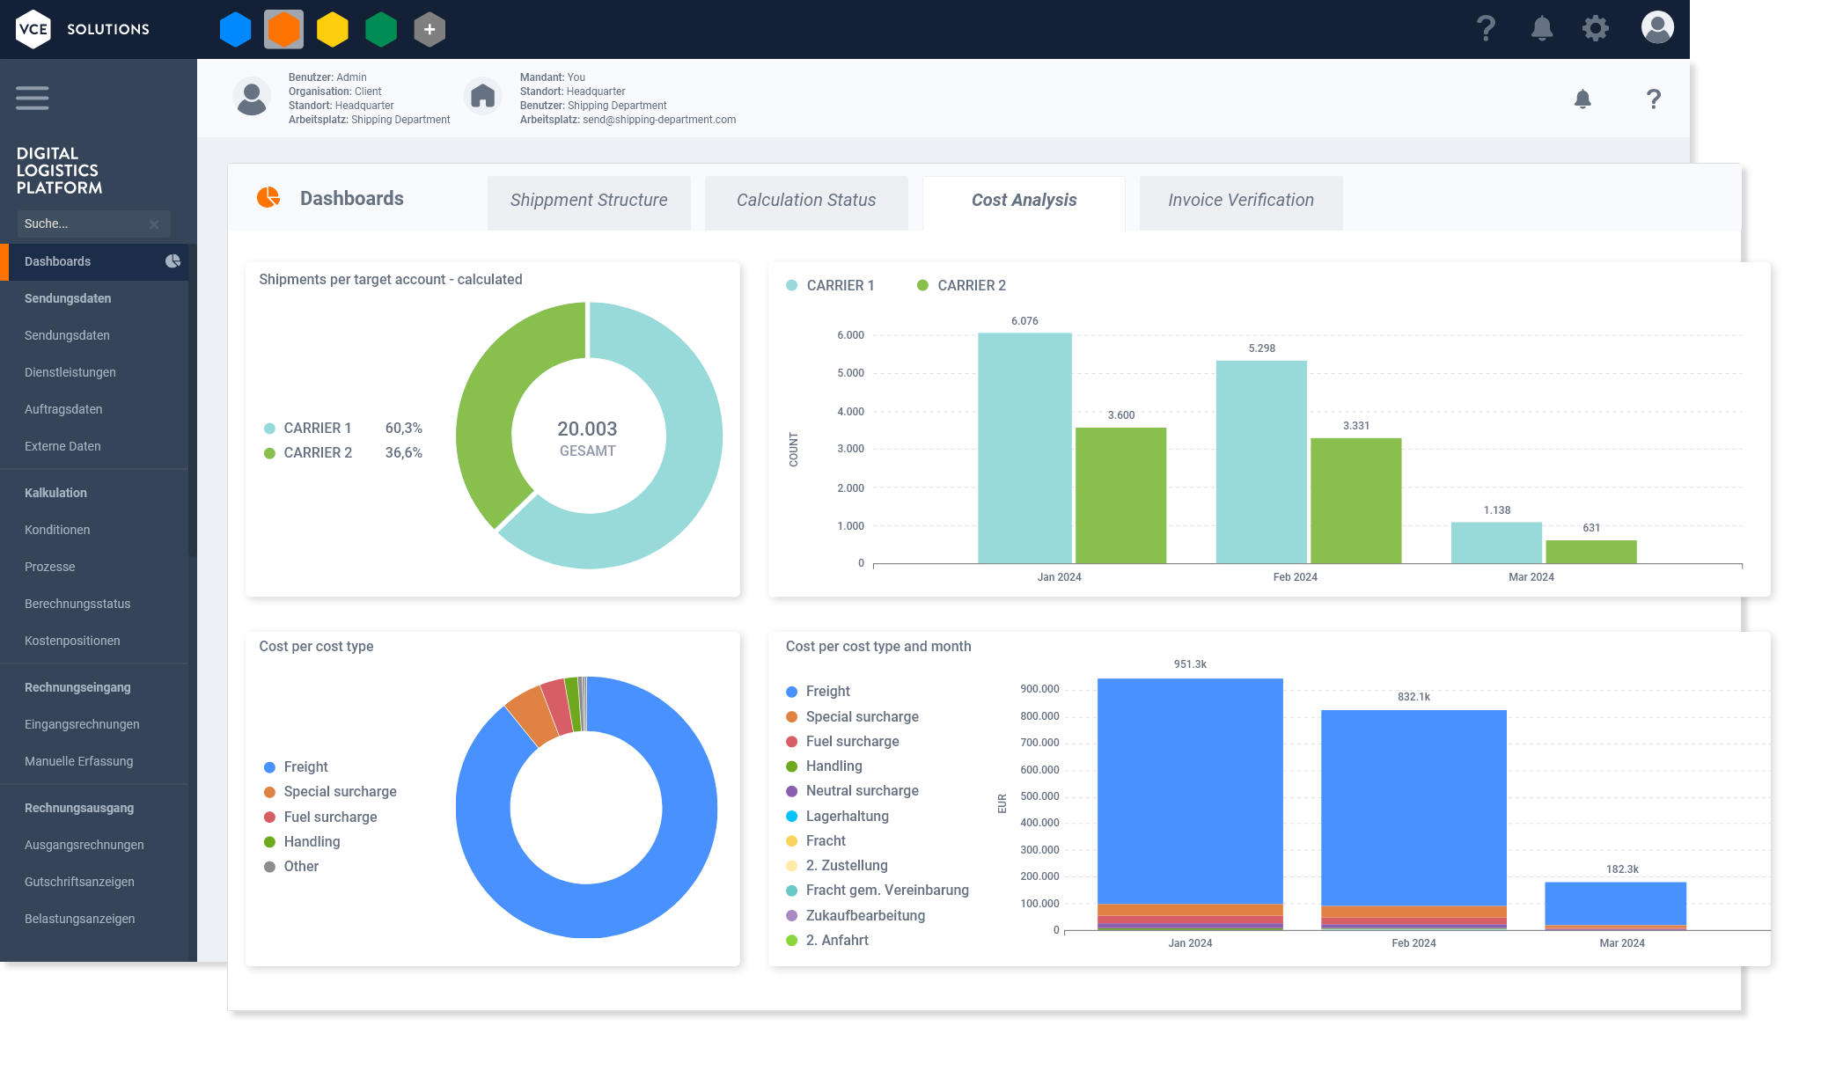This screenshot has height=1085, width=1843.
Task: Click the hamburger menu icon
Action: coord(33,98)
